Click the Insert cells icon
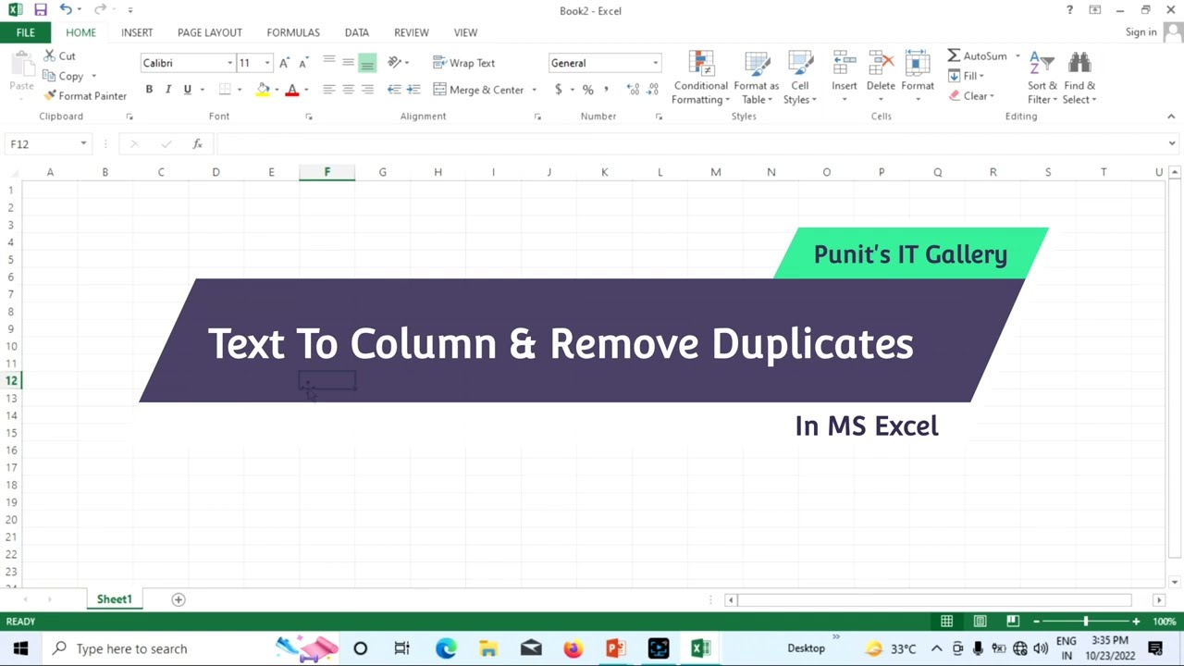 click(x=844, y=63)
